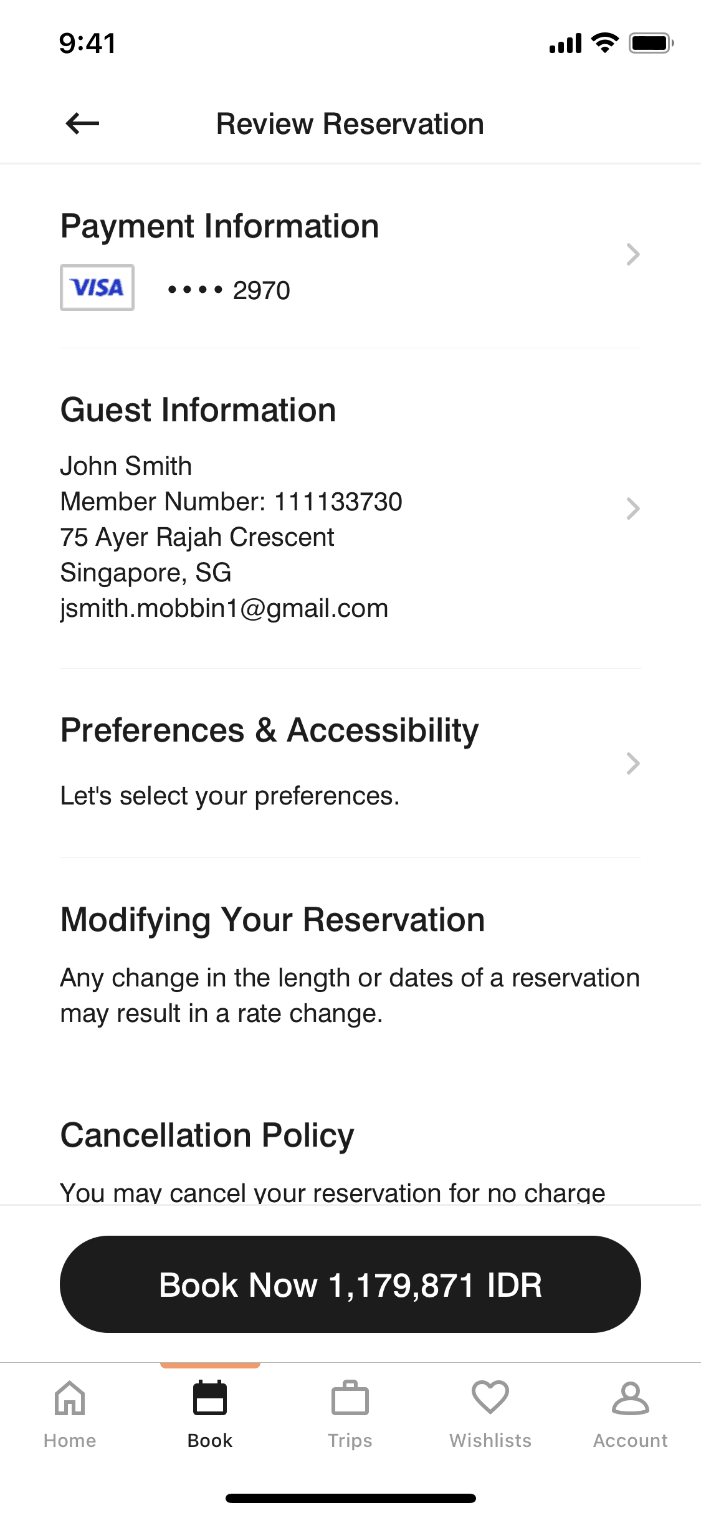Expand Payment Information chevron
Screen dimensions: 701x1518
(x=633, y=254)
